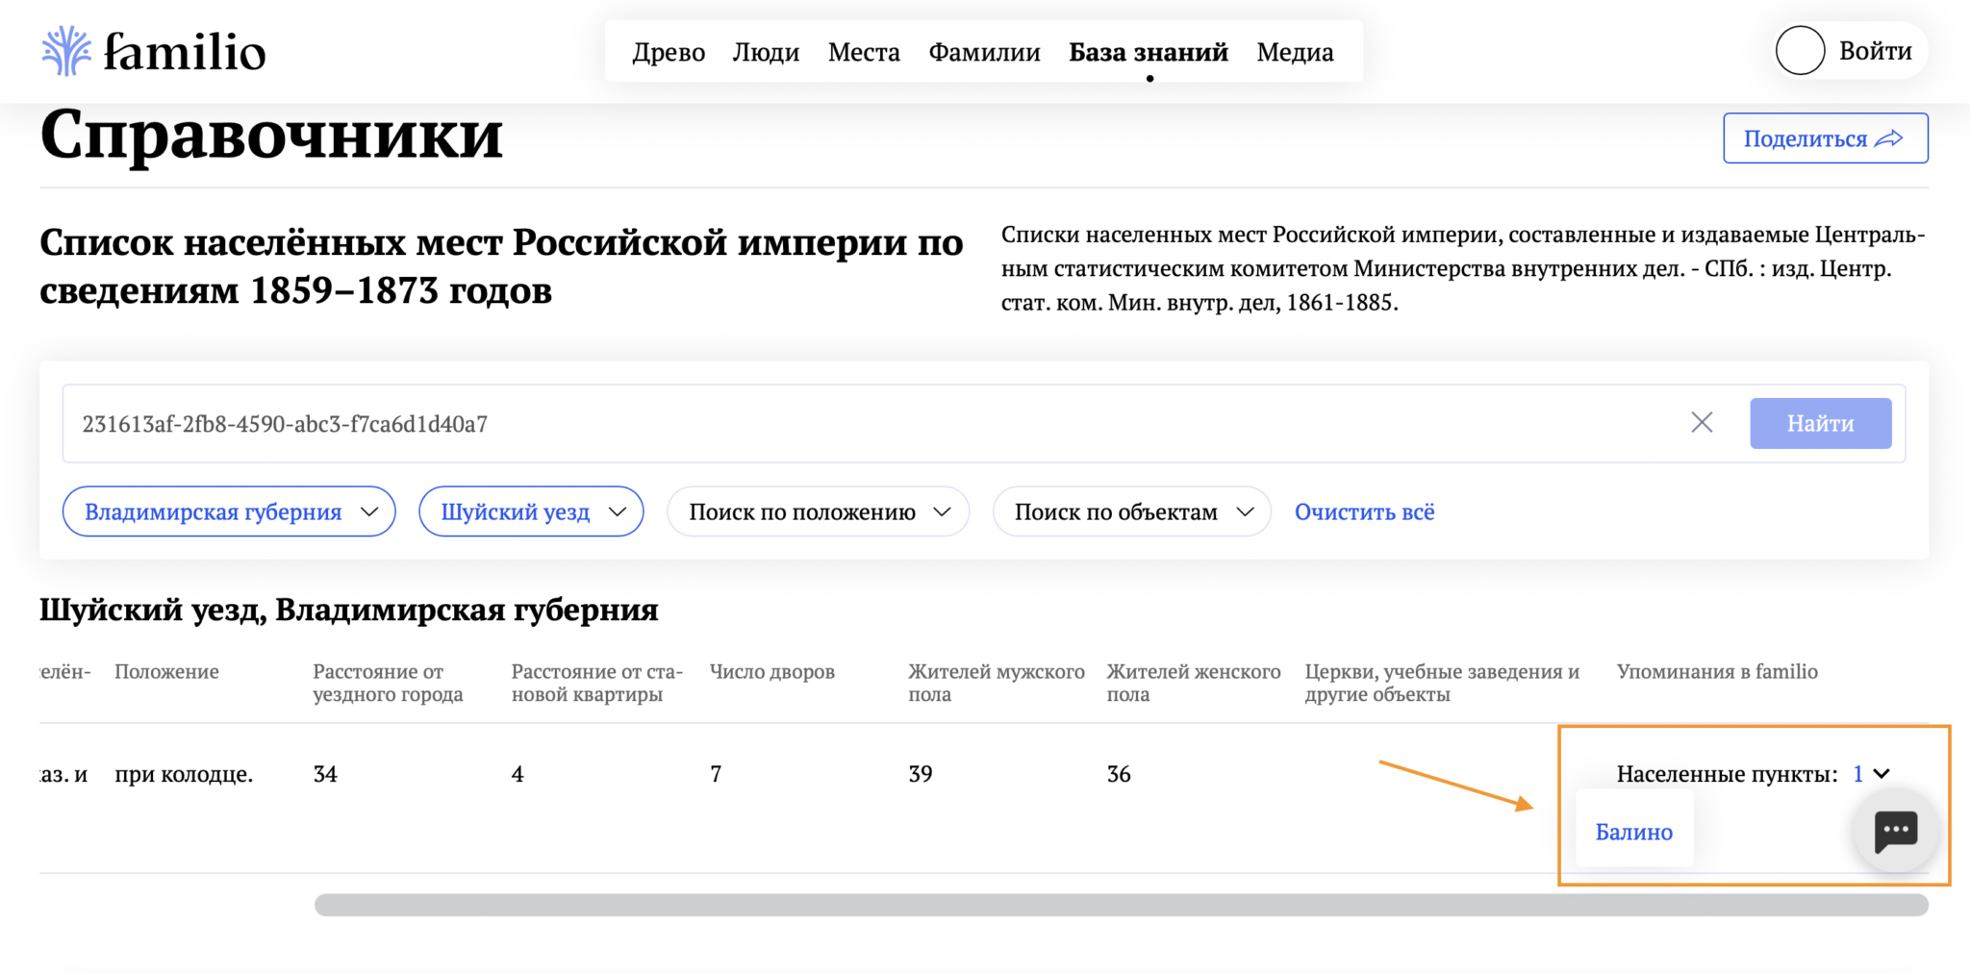Viewport: 1970px width, 973px height.
Task: Select the База знаний menu item
Action: tap(1149, 52)
